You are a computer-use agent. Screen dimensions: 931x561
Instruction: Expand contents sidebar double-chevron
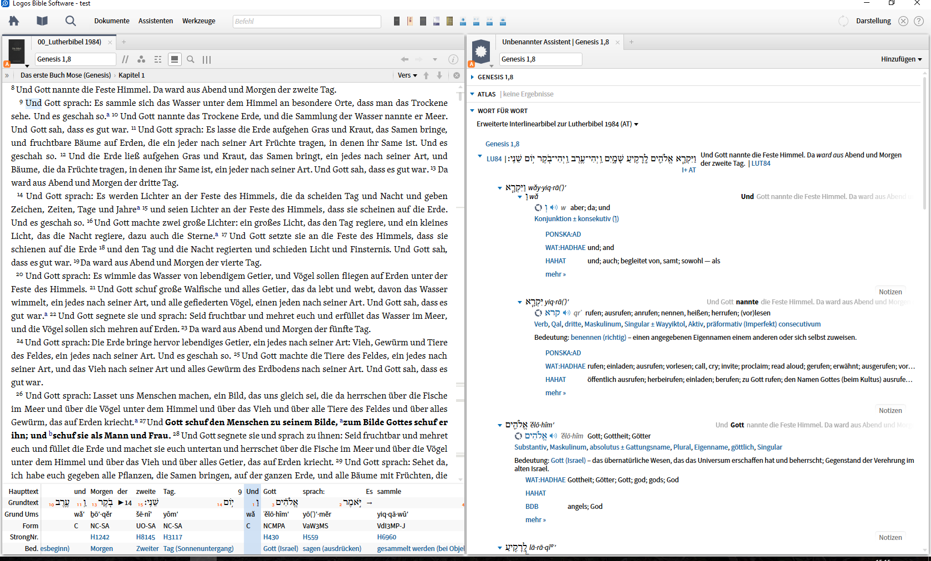[7, 75]
